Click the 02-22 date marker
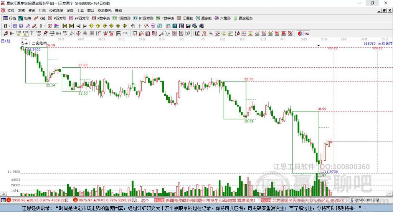This screenshot has width=393, height=212. pyautogui.click(x=333, y=48)
